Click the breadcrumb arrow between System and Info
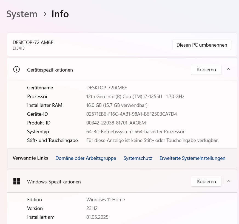 pos(45,14)
